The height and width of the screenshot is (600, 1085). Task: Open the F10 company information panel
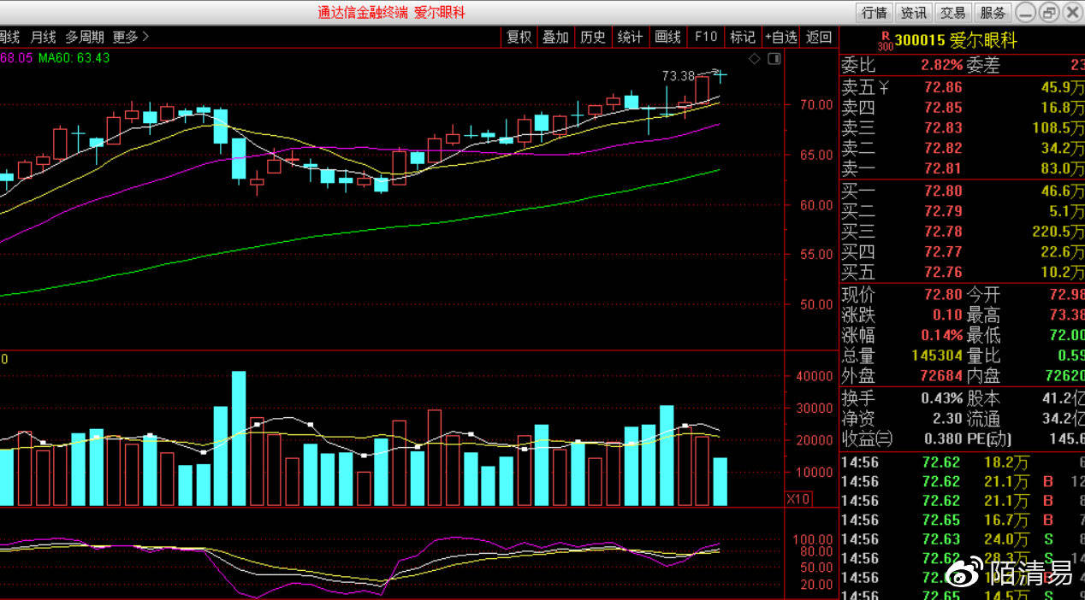[704, 37]
